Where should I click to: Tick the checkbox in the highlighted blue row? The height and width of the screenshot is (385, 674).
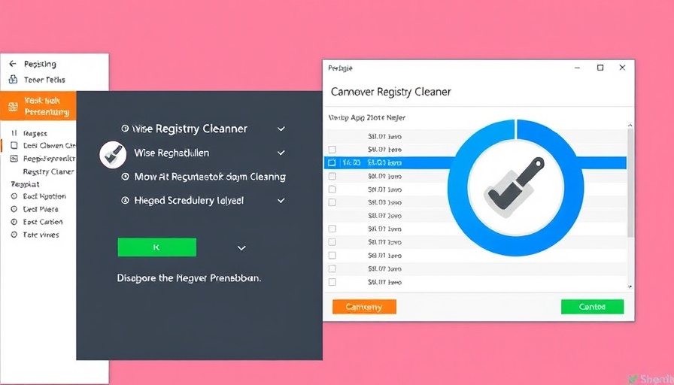click(332, 163)
